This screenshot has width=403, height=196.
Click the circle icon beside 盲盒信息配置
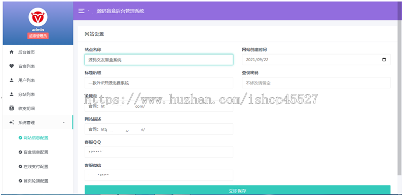click(x=20, y=152)
